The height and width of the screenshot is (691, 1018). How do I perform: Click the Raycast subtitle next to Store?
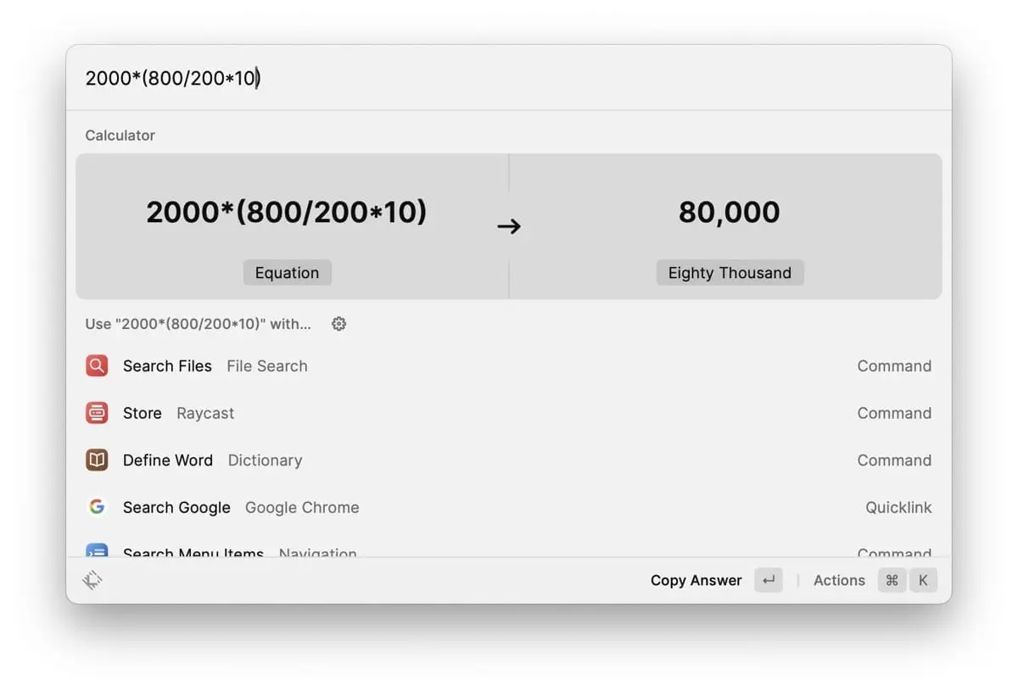pos(205,414)
